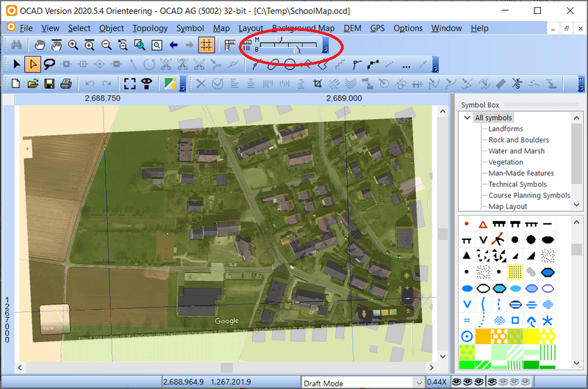Image resolution: width=588 pixels, height=389 pixels.
Task: Select Water and Marsh category
Action: [517, 151]
